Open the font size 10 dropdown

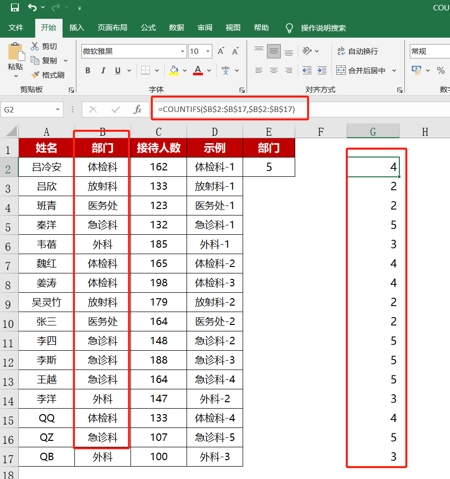208,52
